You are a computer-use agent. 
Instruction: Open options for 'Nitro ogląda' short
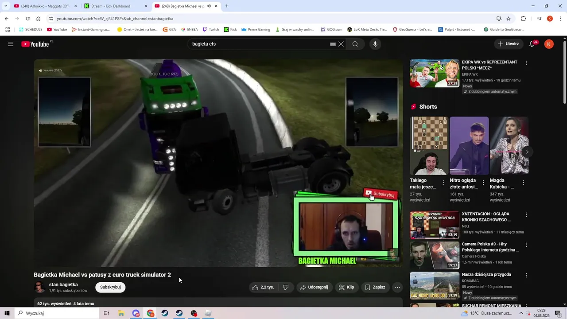[x=483, y=183]
